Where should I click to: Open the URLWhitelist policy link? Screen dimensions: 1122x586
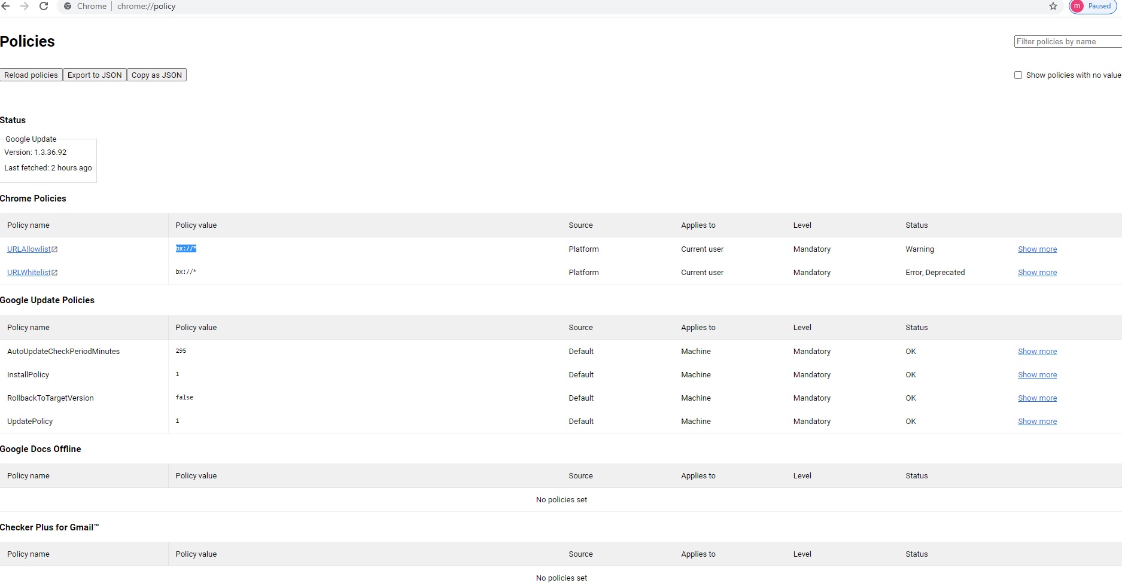click(x=32, y=272)
